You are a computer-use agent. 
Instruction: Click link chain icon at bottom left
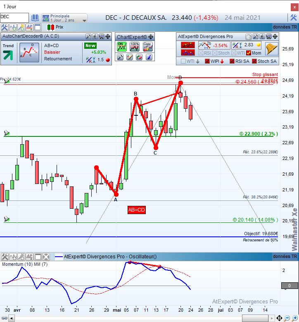4,319
